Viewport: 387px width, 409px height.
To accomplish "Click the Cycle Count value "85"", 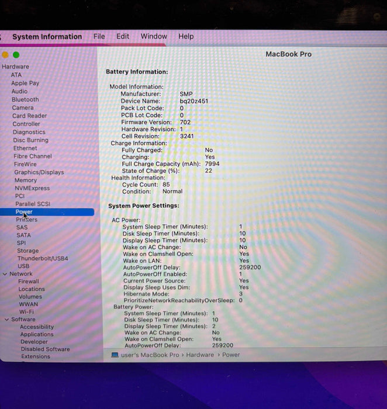I will [166, 185].
